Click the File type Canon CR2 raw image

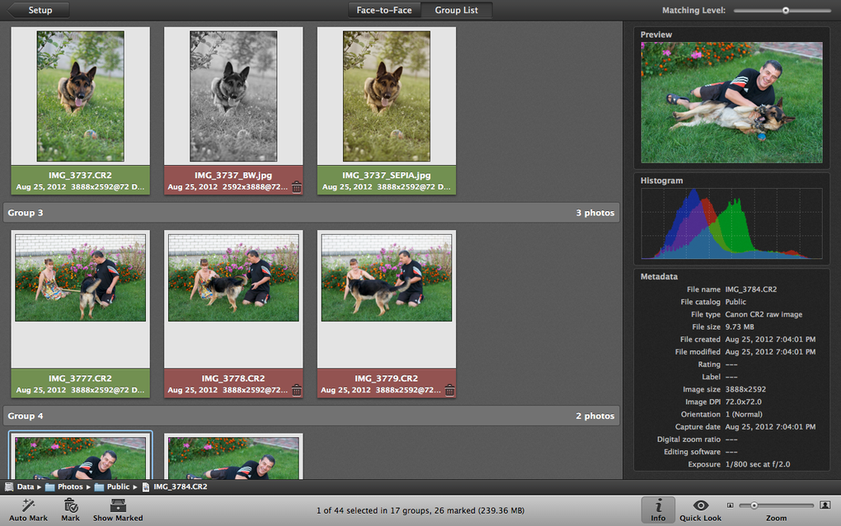coord(763,315)
